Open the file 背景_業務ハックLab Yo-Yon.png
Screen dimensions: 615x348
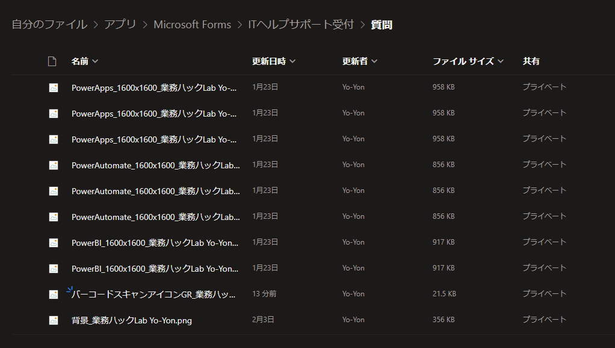[x=132, y=319]
